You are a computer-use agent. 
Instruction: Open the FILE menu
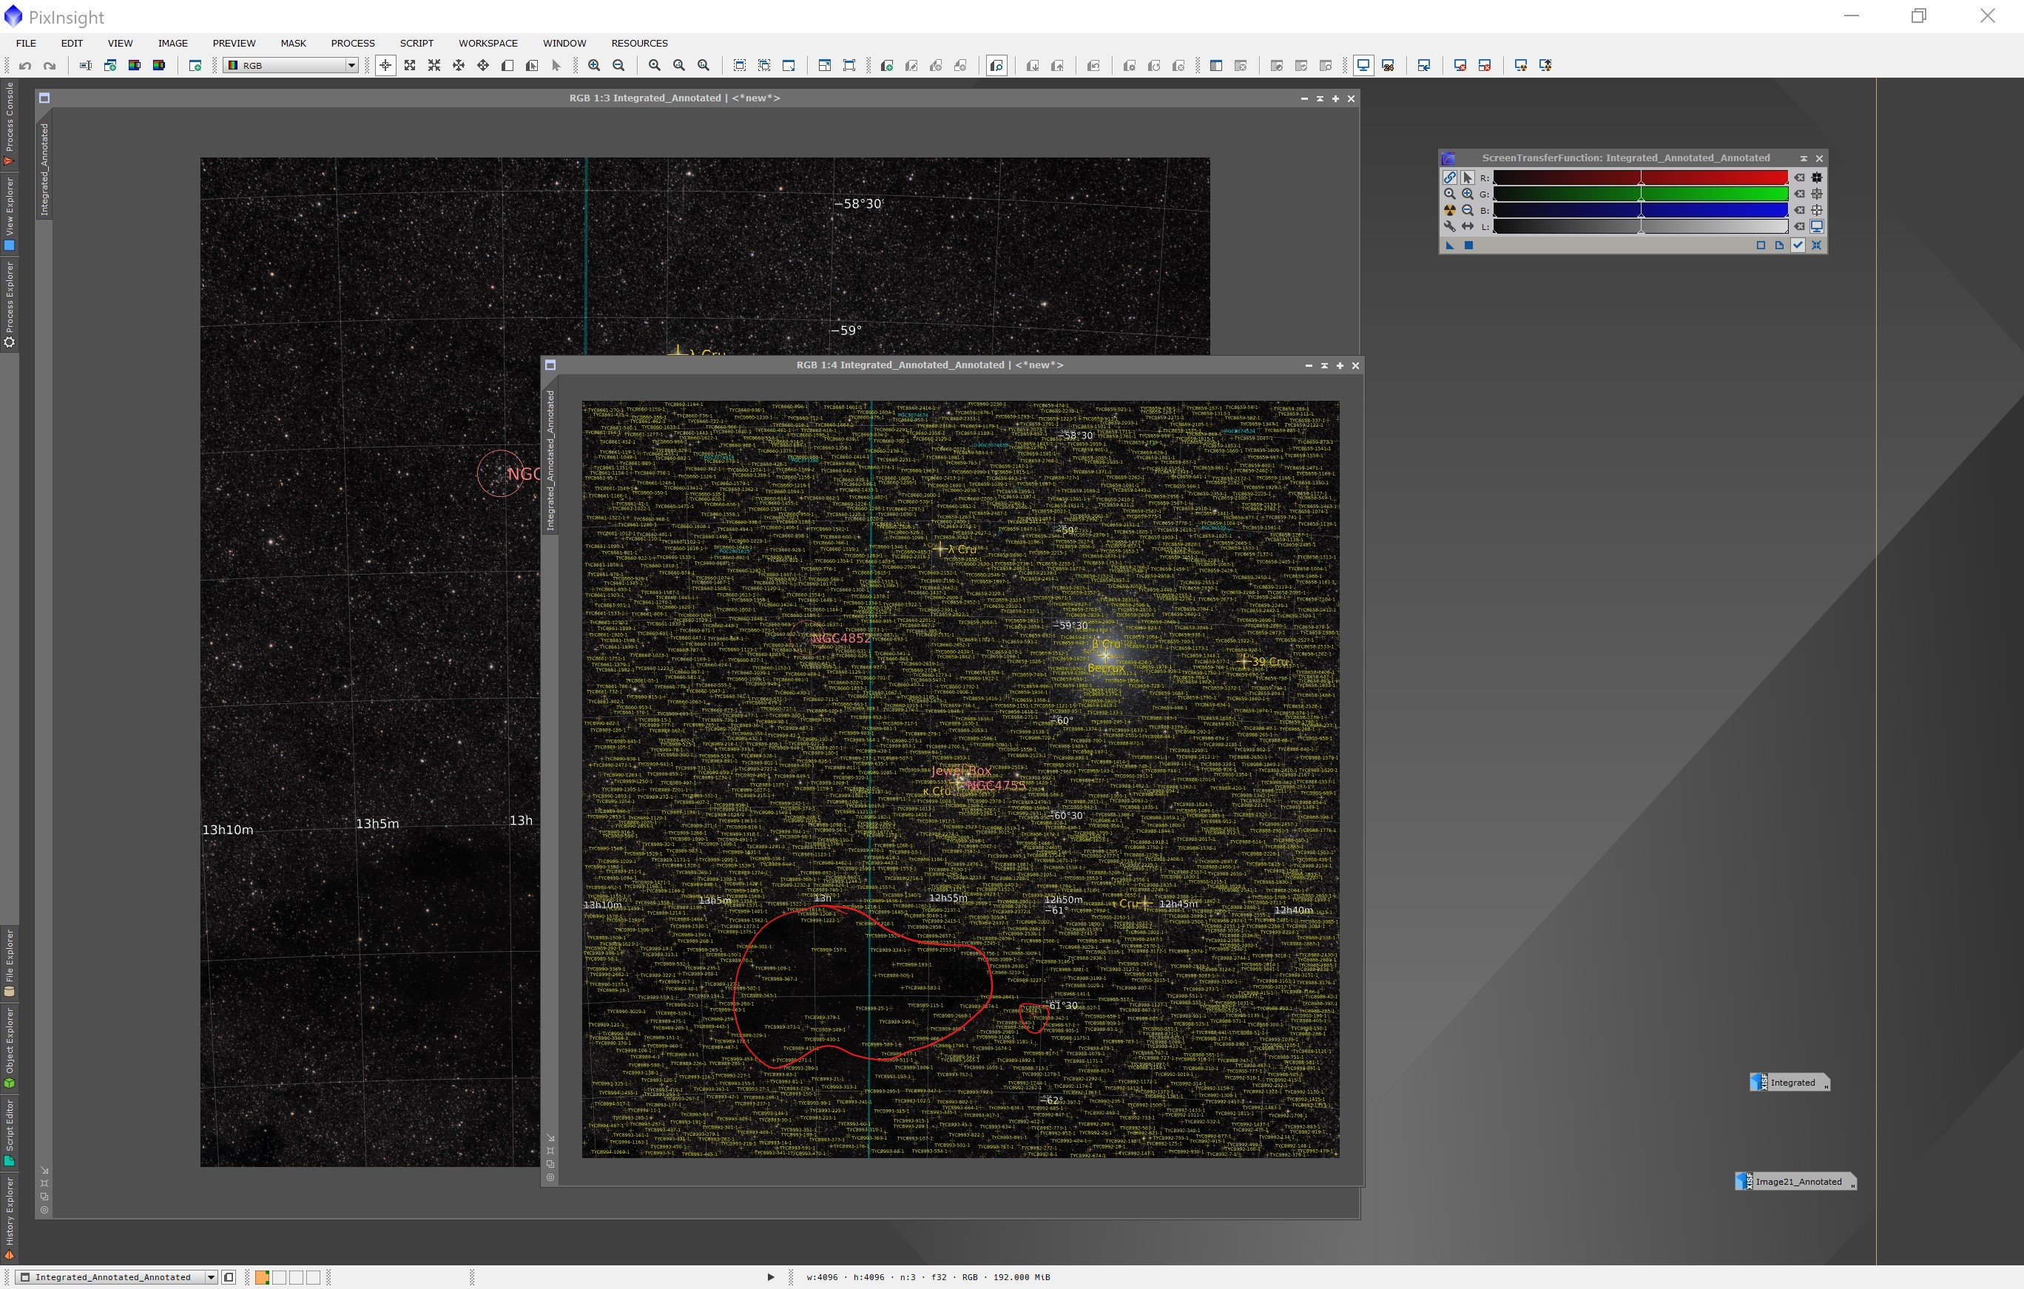[x=26, y=43]
